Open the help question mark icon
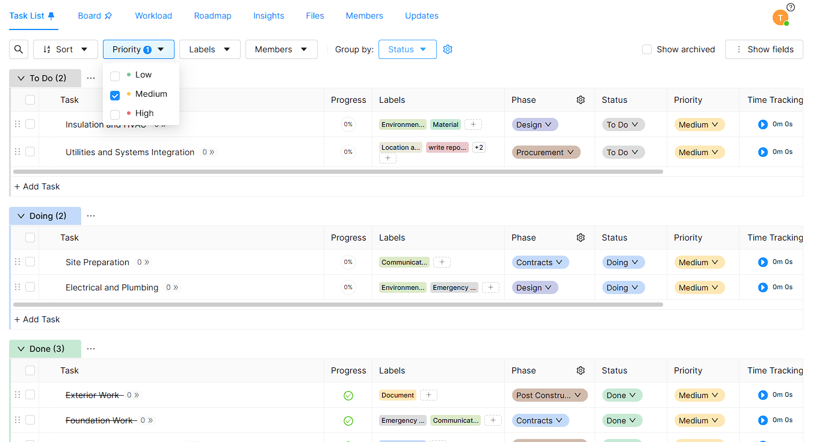Screen dimensions: 819x442 point(791,7)
